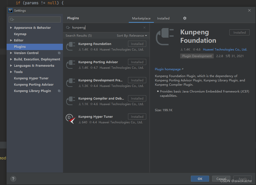Open Kunpeng Porting Advisor settings page
This screenshot has width=256, height=185.
pyautogui.click(x=34, y=84)
